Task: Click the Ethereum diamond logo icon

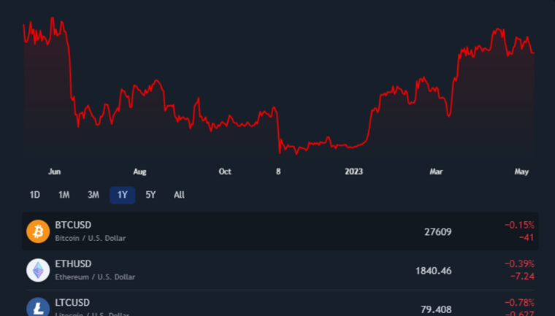Action: coord(38,271)
